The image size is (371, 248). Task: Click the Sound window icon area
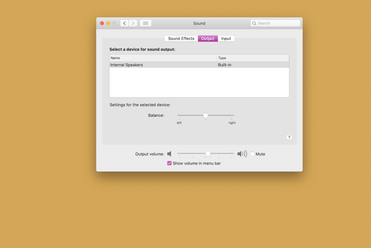click(199, 23)
